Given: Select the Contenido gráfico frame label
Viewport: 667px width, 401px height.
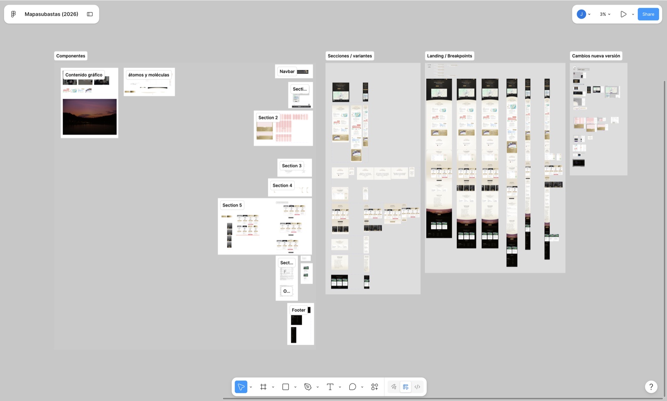Looking at the screenshot, I should point(84,75).
